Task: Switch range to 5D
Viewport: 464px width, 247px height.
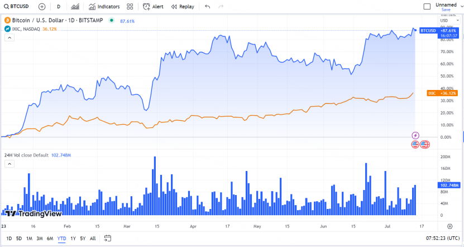Action: click(19, 239)
